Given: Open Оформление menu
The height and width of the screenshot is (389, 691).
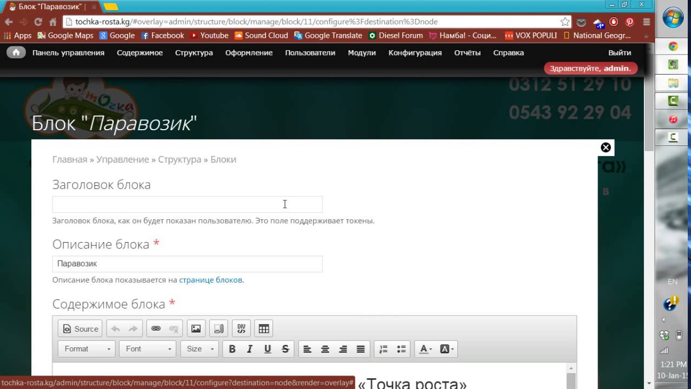Looking at the screenshot, I should pos(249,52).
